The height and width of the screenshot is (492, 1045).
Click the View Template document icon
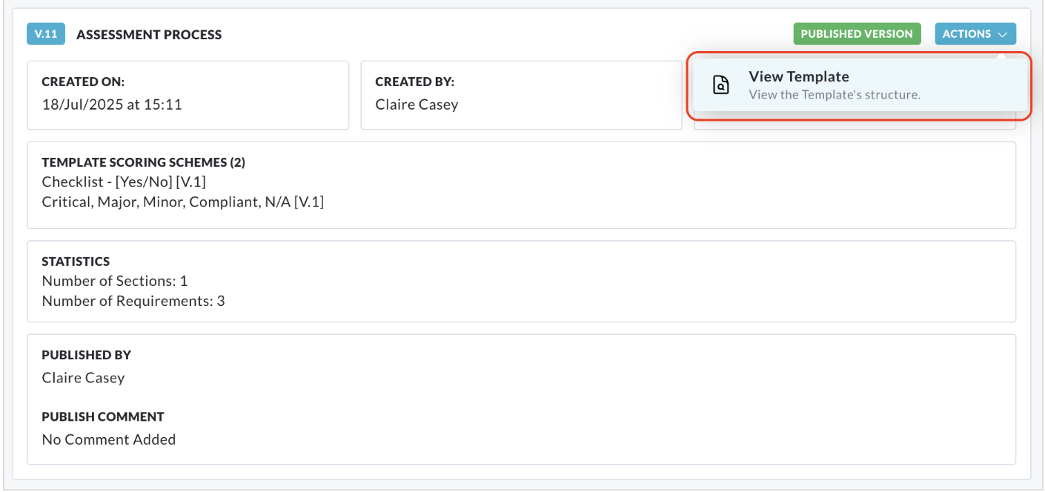[720, 85]
